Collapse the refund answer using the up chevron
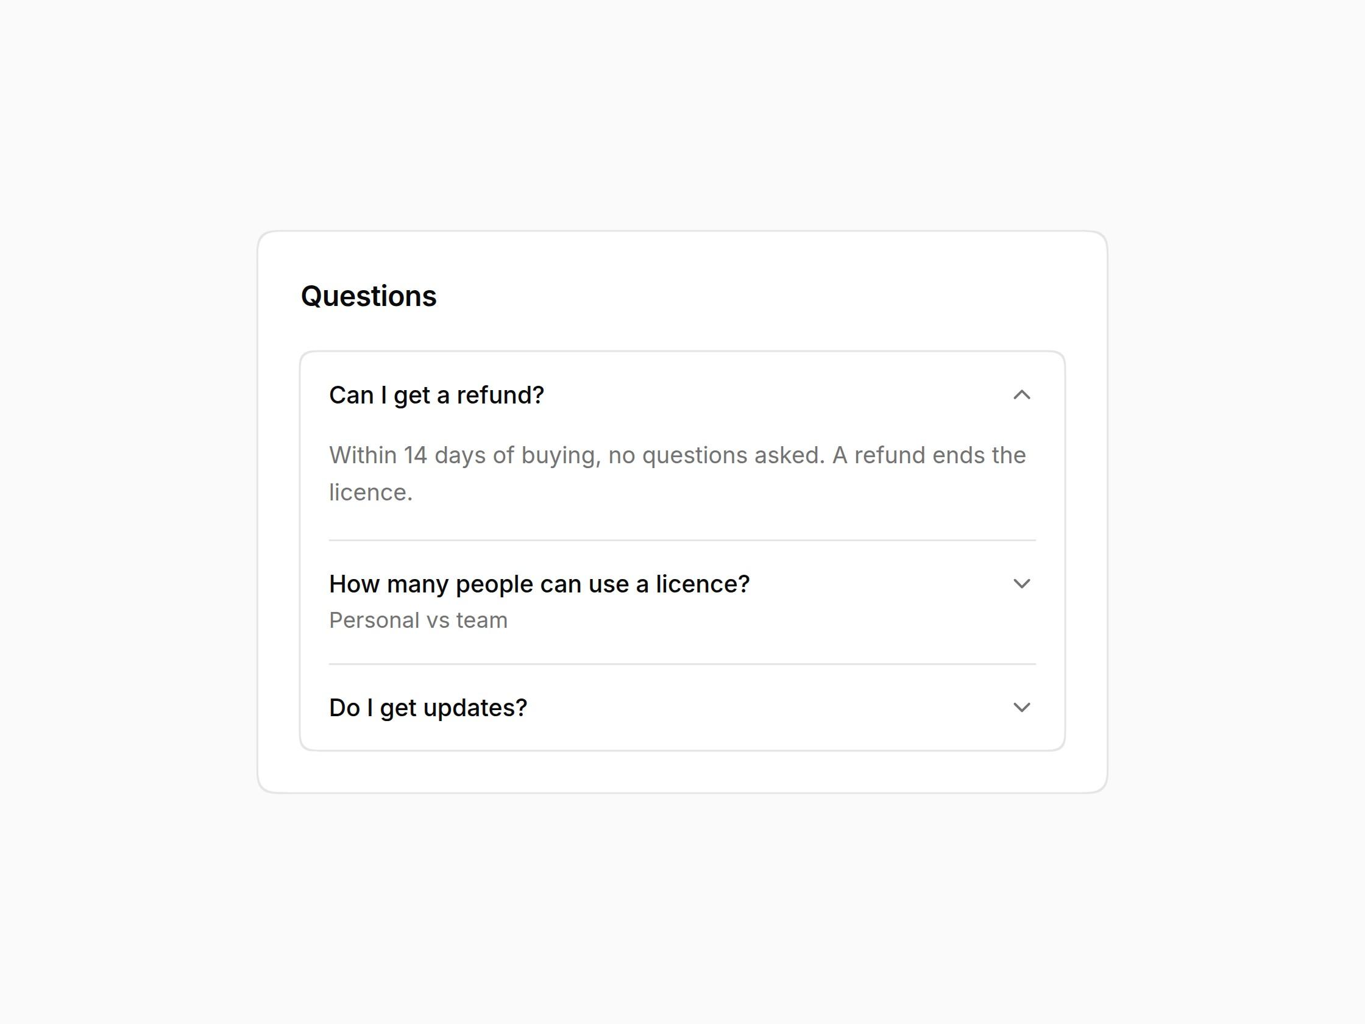The height and width of the screenshot is (1024, 1365). click(x=1022, y=395)
